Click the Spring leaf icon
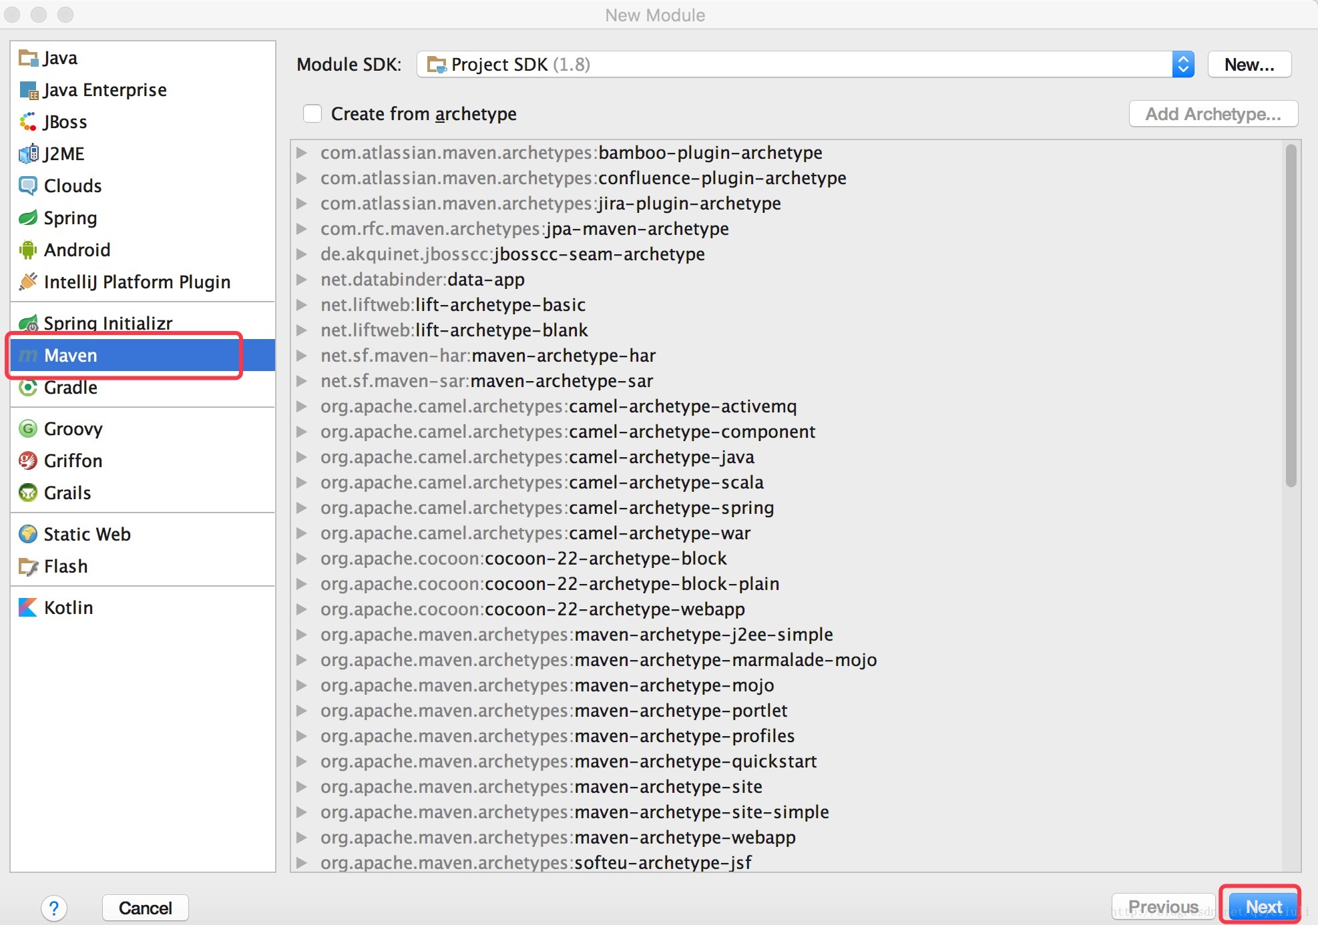This screenshot has height=925, width=1318. pos(28,218)
